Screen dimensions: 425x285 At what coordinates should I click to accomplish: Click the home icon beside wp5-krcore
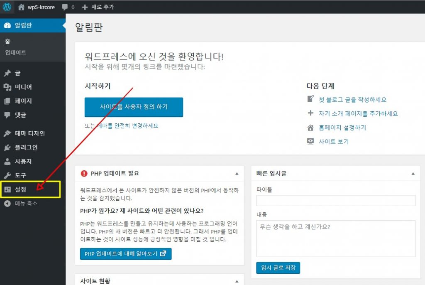pyautogui.click(x=21, y=7)
